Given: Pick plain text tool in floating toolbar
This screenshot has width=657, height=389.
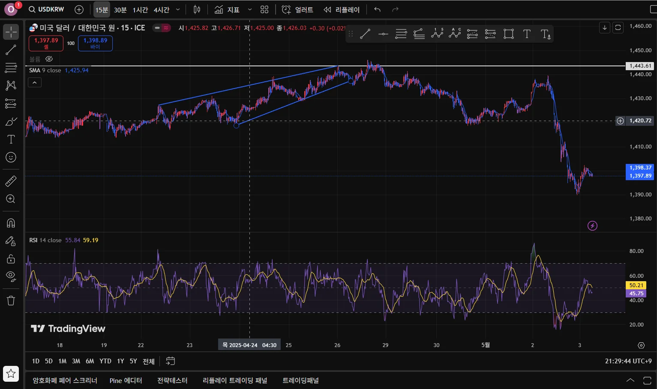Looking at the screenshot, I should click(x=527, y=34).
